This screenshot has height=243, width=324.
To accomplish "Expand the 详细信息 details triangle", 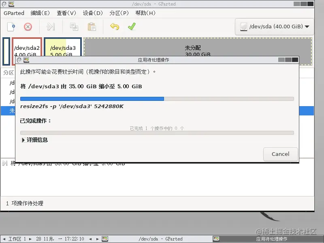I will [23, 140].
